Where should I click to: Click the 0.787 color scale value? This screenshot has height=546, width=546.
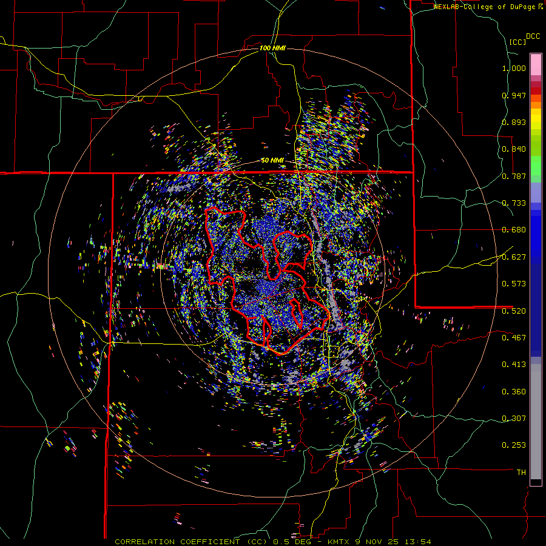point(514,176)
